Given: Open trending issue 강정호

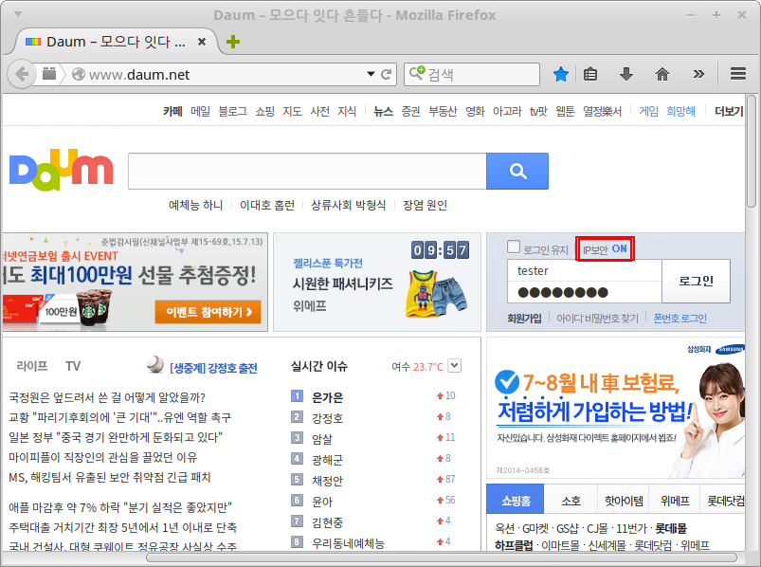Looking at the screenshot, I should click(x=328, y=418).
